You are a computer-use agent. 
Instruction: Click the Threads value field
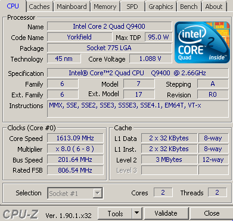pyautogui.click(x=217, y=192)
